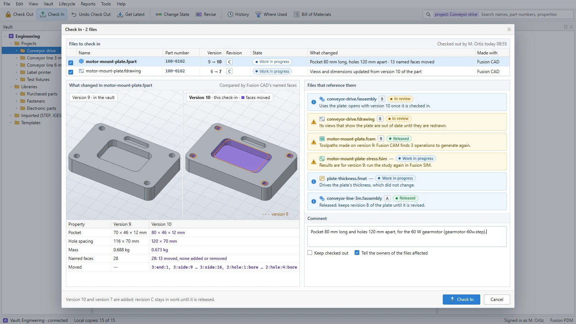Open History via its clock icon
Image resolution: width=576 pixels, height=324 pixels.
click(230, 14)
